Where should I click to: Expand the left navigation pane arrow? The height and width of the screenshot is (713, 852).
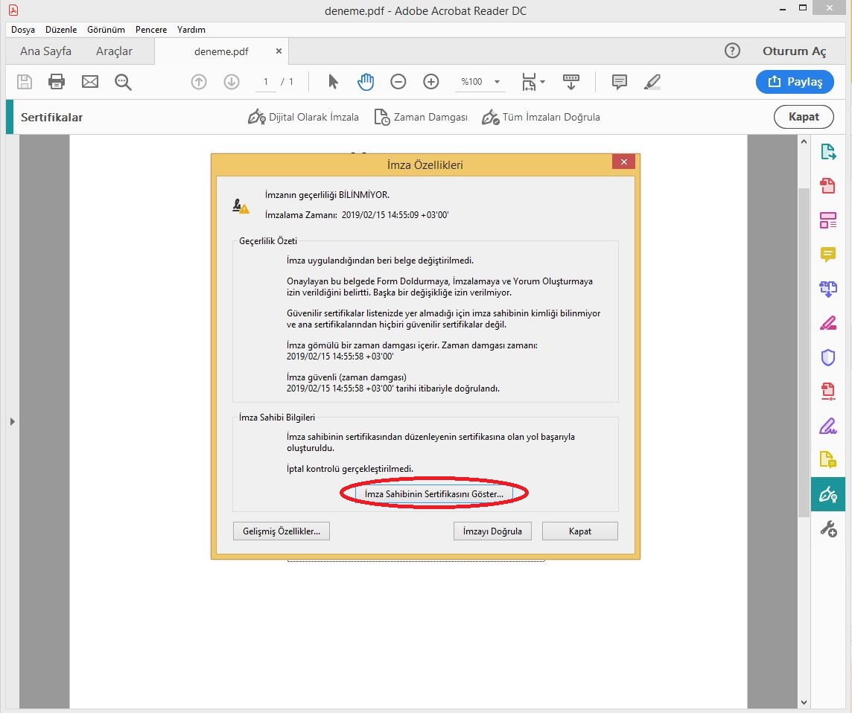coord(12,421)
